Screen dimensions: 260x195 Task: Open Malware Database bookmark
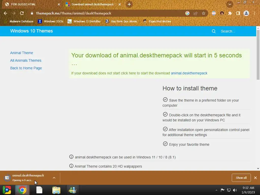coord(20,21)
